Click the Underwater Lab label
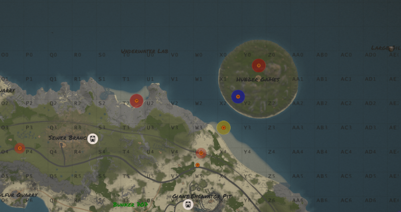The height and width of the screenshot is (212, 401). point(145,51)
